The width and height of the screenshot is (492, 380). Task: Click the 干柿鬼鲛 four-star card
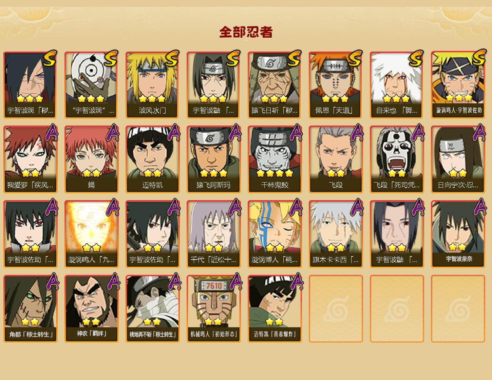[275, 159]
